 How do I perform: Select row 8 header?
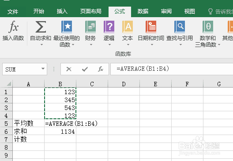[6, 147]
